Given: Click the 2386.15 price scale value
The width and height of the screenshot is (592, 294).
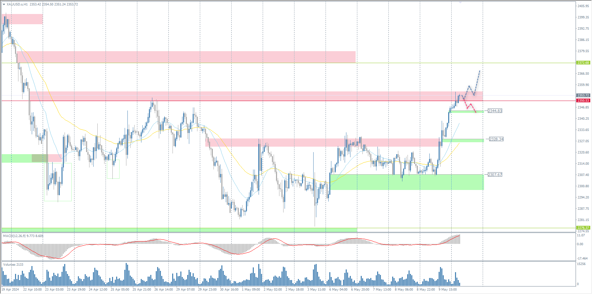Looking at the screenshot, I should click(583, 40).
